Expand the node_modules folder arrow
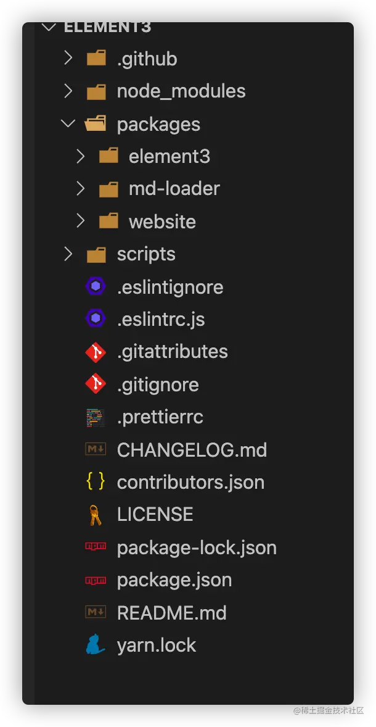This screenshot has height=727, width=376. (x=68, y=91)
